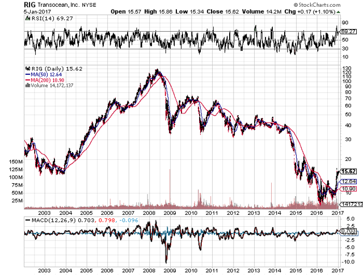This screenshot has width=363, height=275.
Task: Click the NYSE exchange label
Action: coord(89,5)
